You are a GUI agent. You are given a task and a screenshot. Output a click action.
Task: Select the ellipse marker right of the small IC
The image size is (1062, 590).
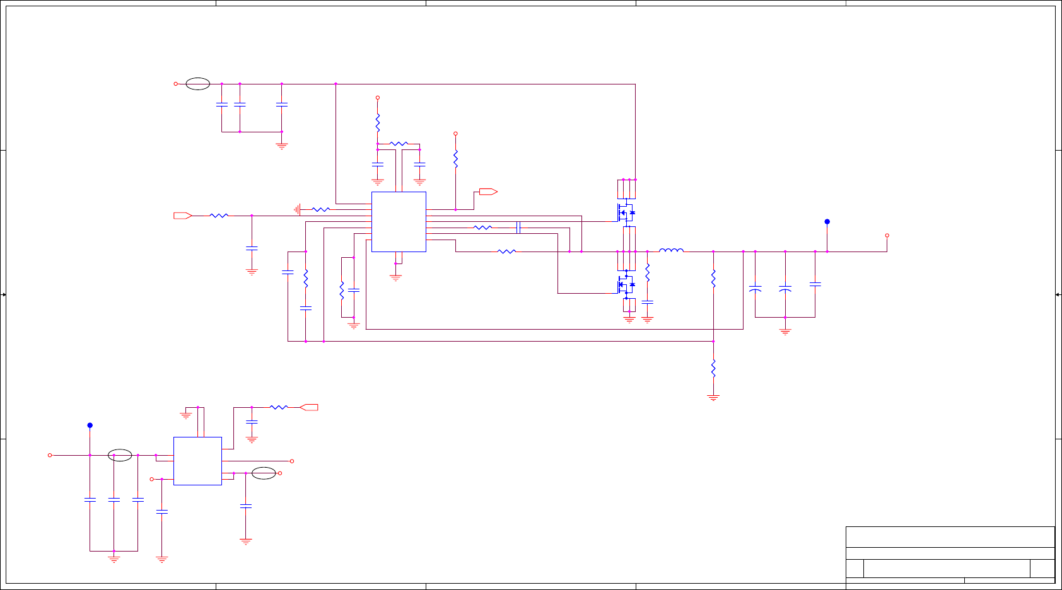point(264,473)
